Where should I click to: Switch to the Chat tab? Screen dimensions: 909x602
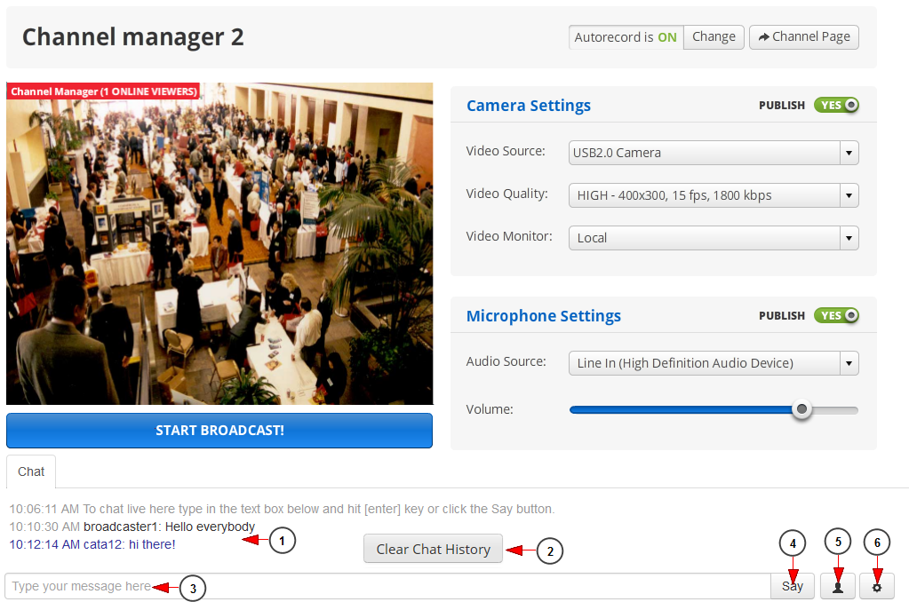coord(31,471)
